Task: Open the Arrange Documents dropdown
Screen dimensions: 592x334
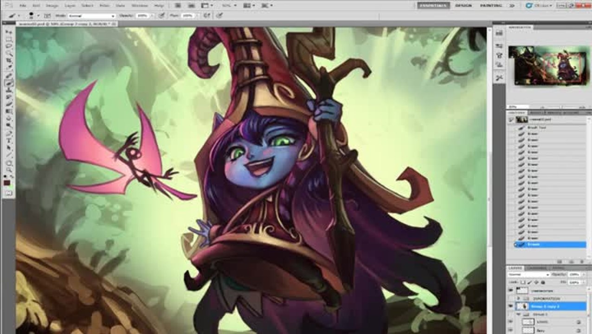Action: (x=248, y=5)
